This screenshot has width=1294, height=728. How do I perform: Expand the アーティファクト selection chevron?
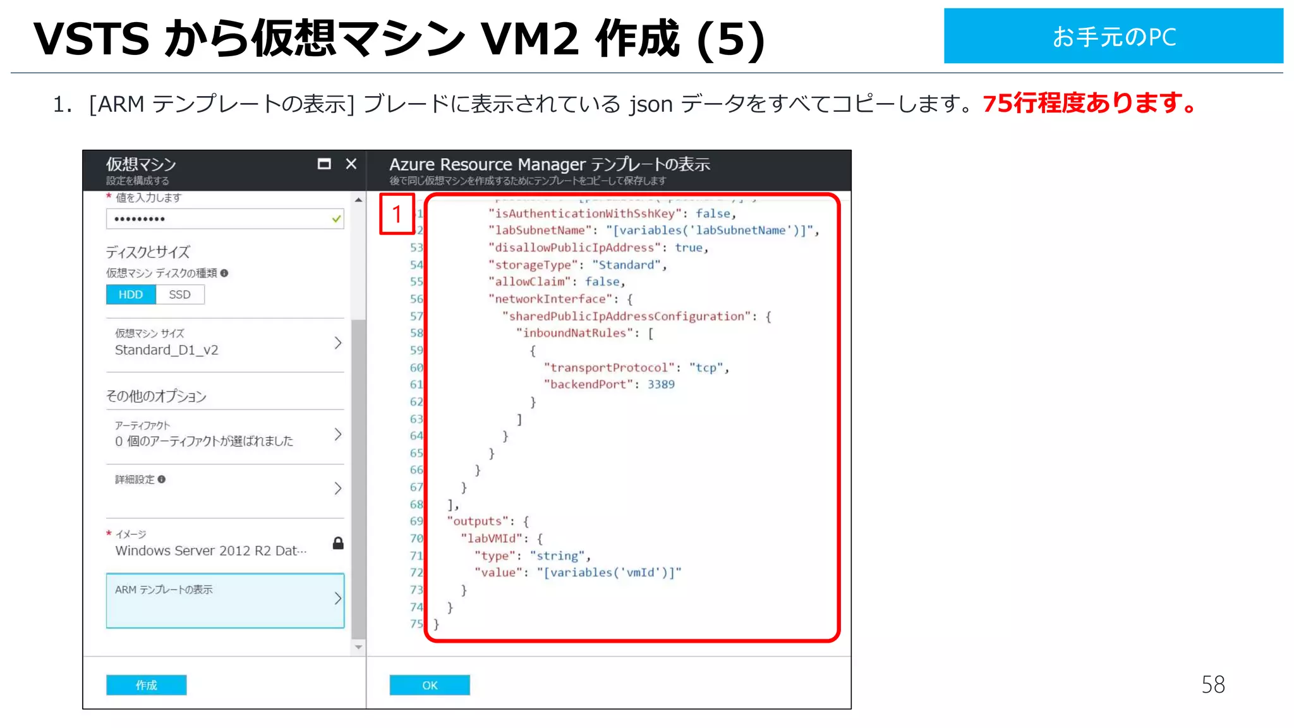(338, 434)
